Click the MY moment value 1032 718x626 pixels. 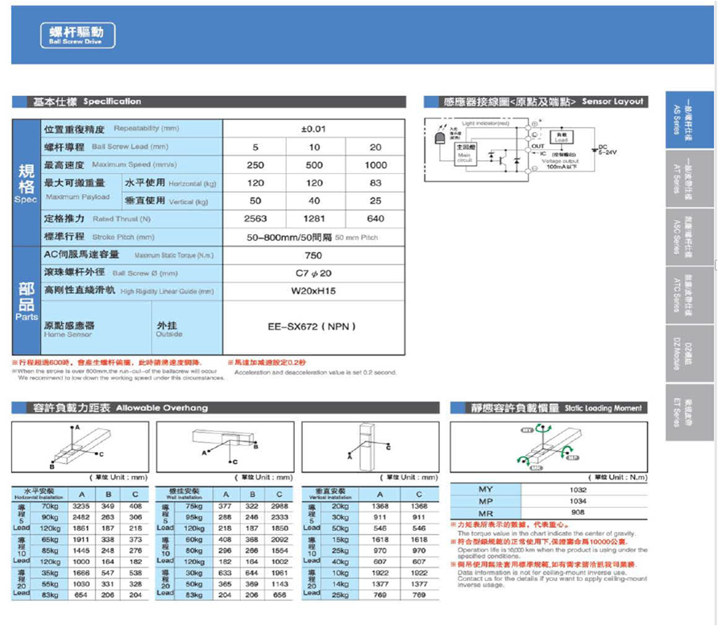pyautogui.click(x=578, y=490)
